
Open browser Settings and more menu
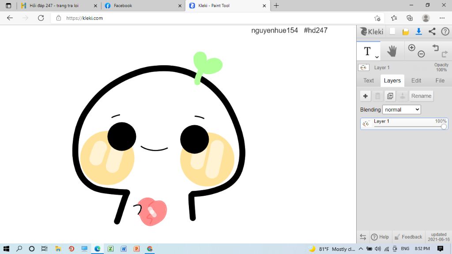(x=442, y=18)
